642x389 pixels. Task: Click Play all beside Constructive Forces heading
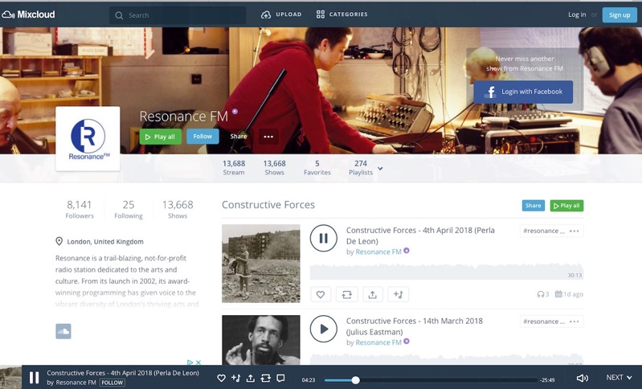(566, 206)
